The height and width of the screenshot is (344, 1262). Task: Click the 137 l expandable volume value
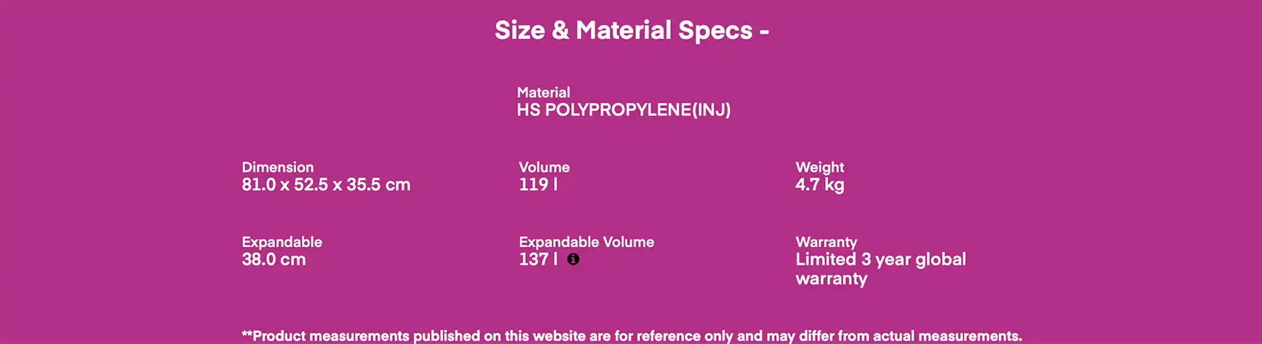tap(538, 259)
